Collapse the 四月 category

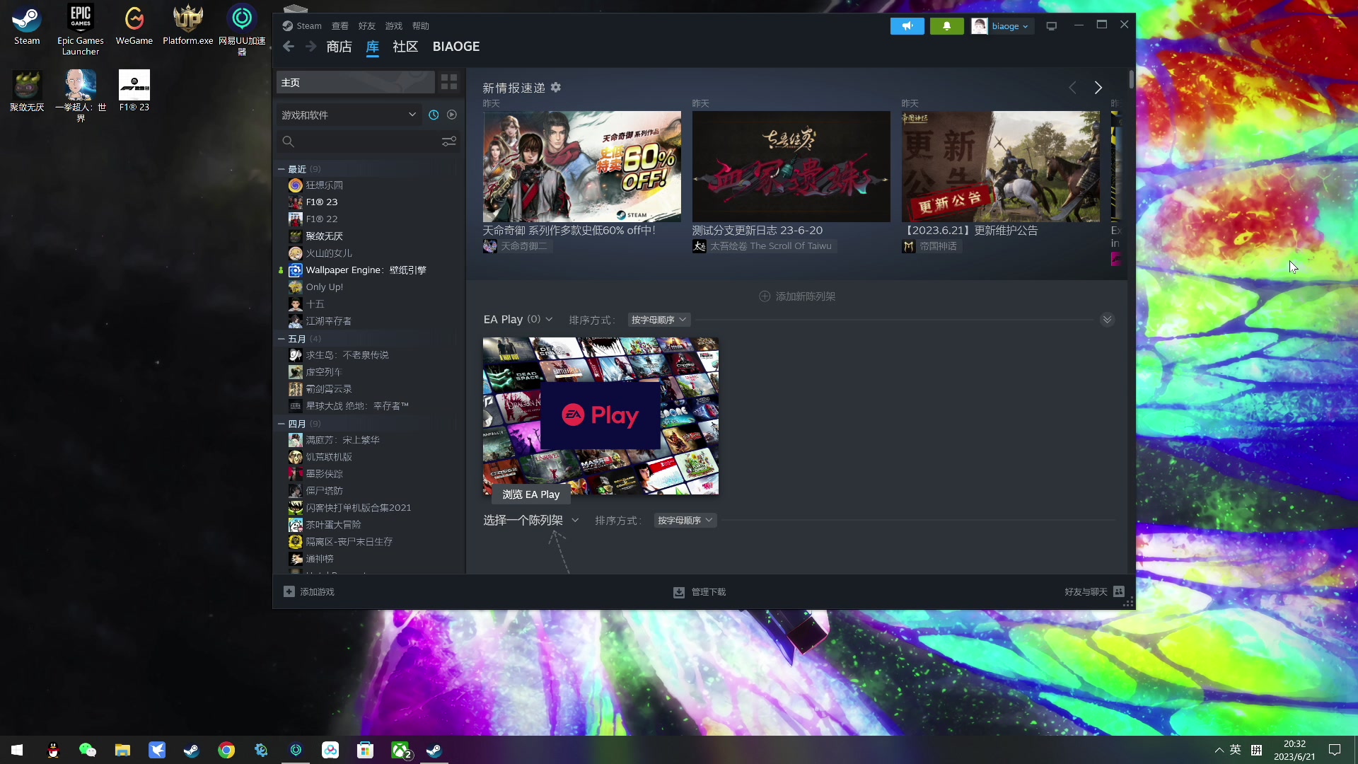tap(282, 424)
